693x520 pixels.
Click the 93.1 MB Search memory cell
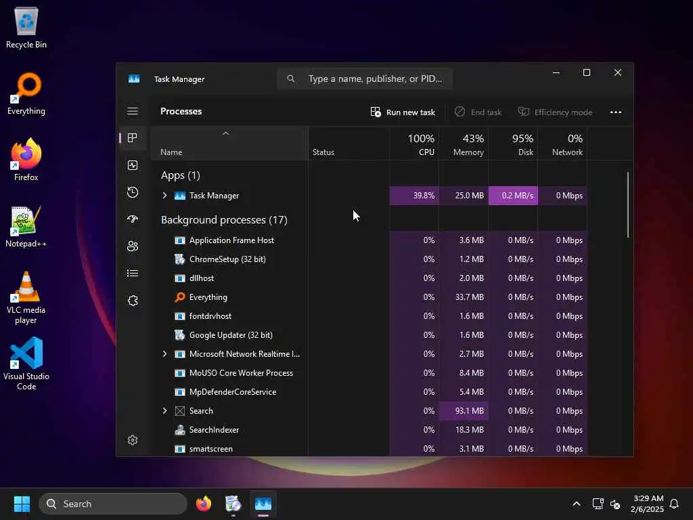(464, 411)
